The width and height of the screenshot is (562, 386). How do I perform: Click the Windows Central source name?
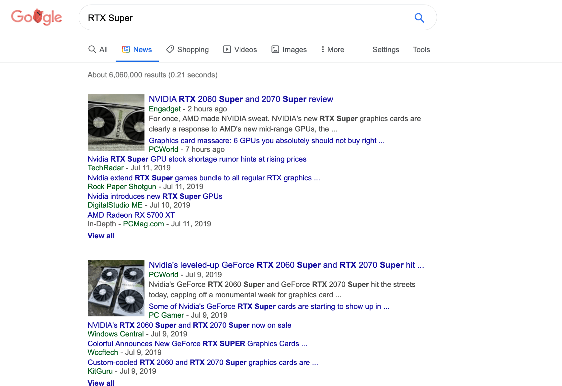pyautogui.click(x=116, y=334)
